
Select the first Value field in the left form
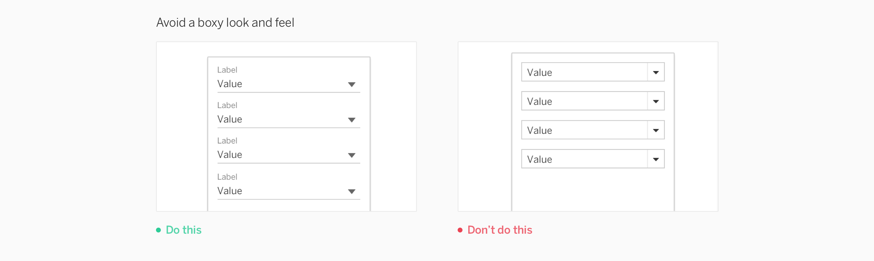pos(230,84)
